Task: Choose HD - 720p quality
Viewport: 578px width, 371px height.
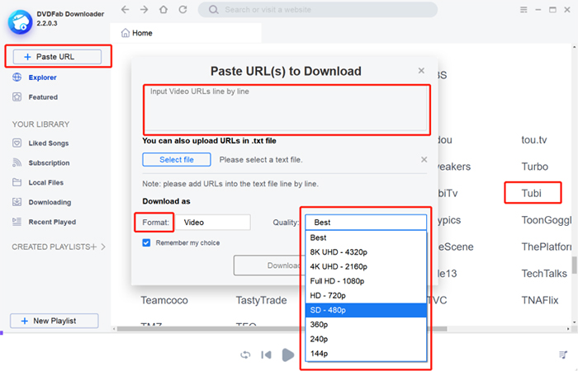Action: point(366,295)
